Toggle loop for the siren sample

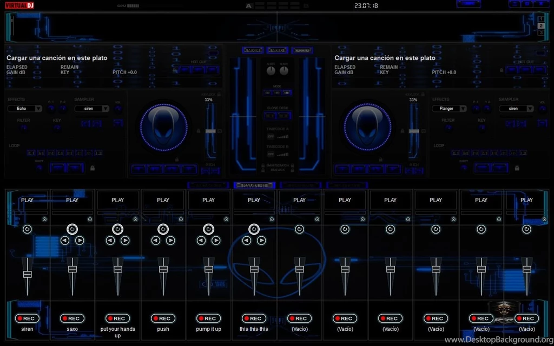coord(27,229)
